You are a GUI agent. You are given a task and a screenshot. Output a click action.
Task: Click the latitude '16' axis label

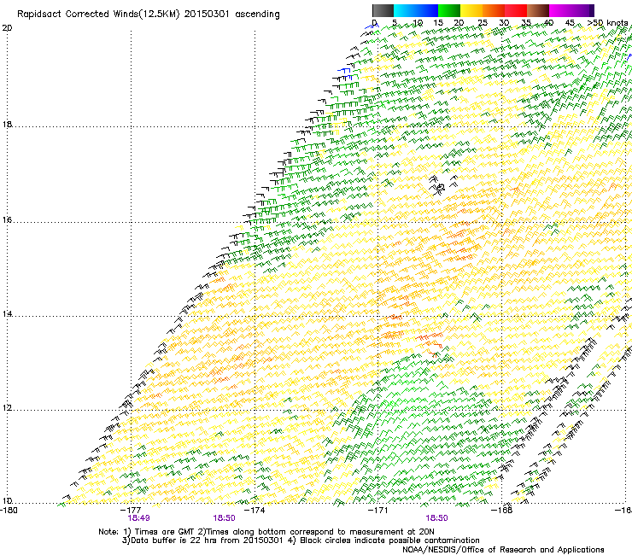point(7,220)
